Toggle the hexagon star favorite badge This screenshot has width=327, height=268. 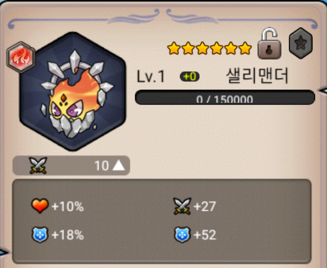point(301,43)
